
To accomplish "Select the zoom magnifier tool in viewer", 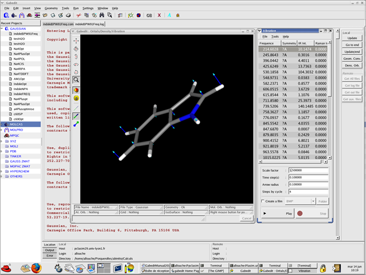I will (x=76, y=80).
